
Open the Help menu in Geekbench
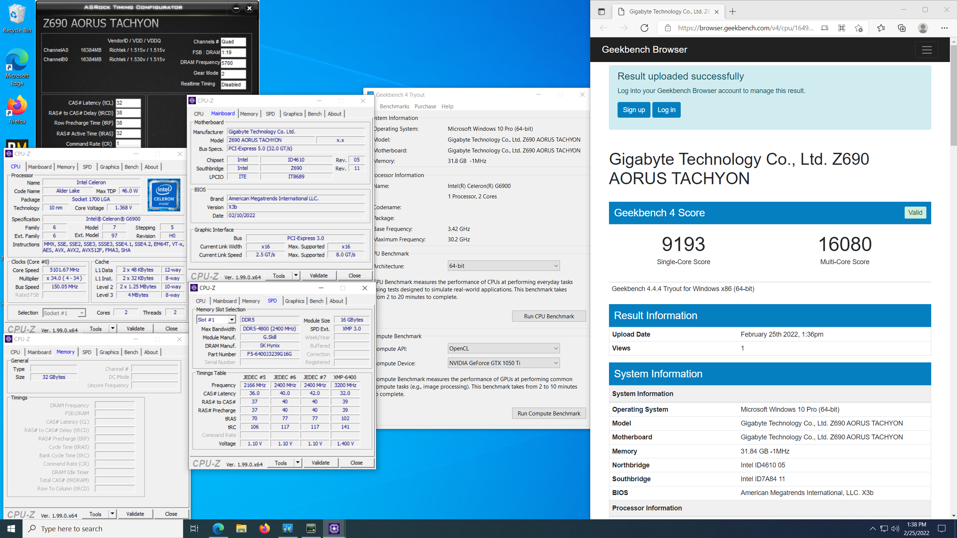(447, 106)
